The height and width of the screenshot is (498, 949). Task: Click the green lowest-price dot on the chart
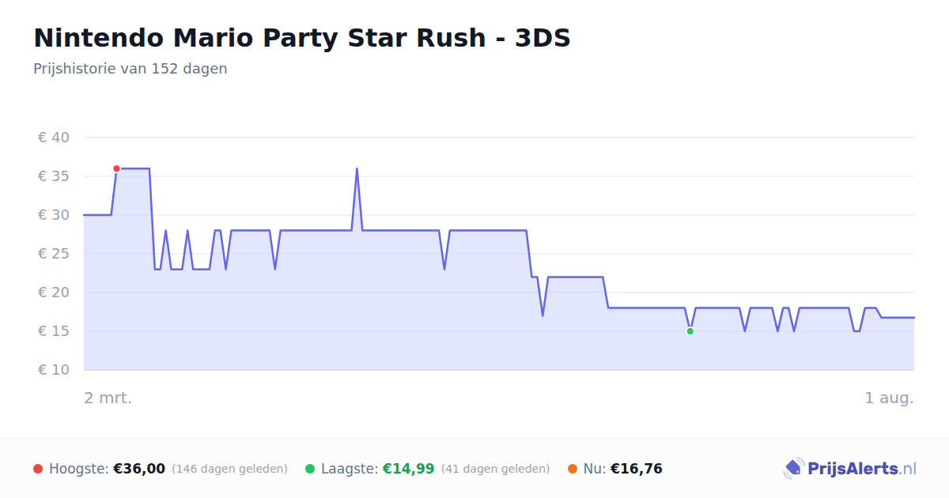pyautogui.click(x=690, y=331)
